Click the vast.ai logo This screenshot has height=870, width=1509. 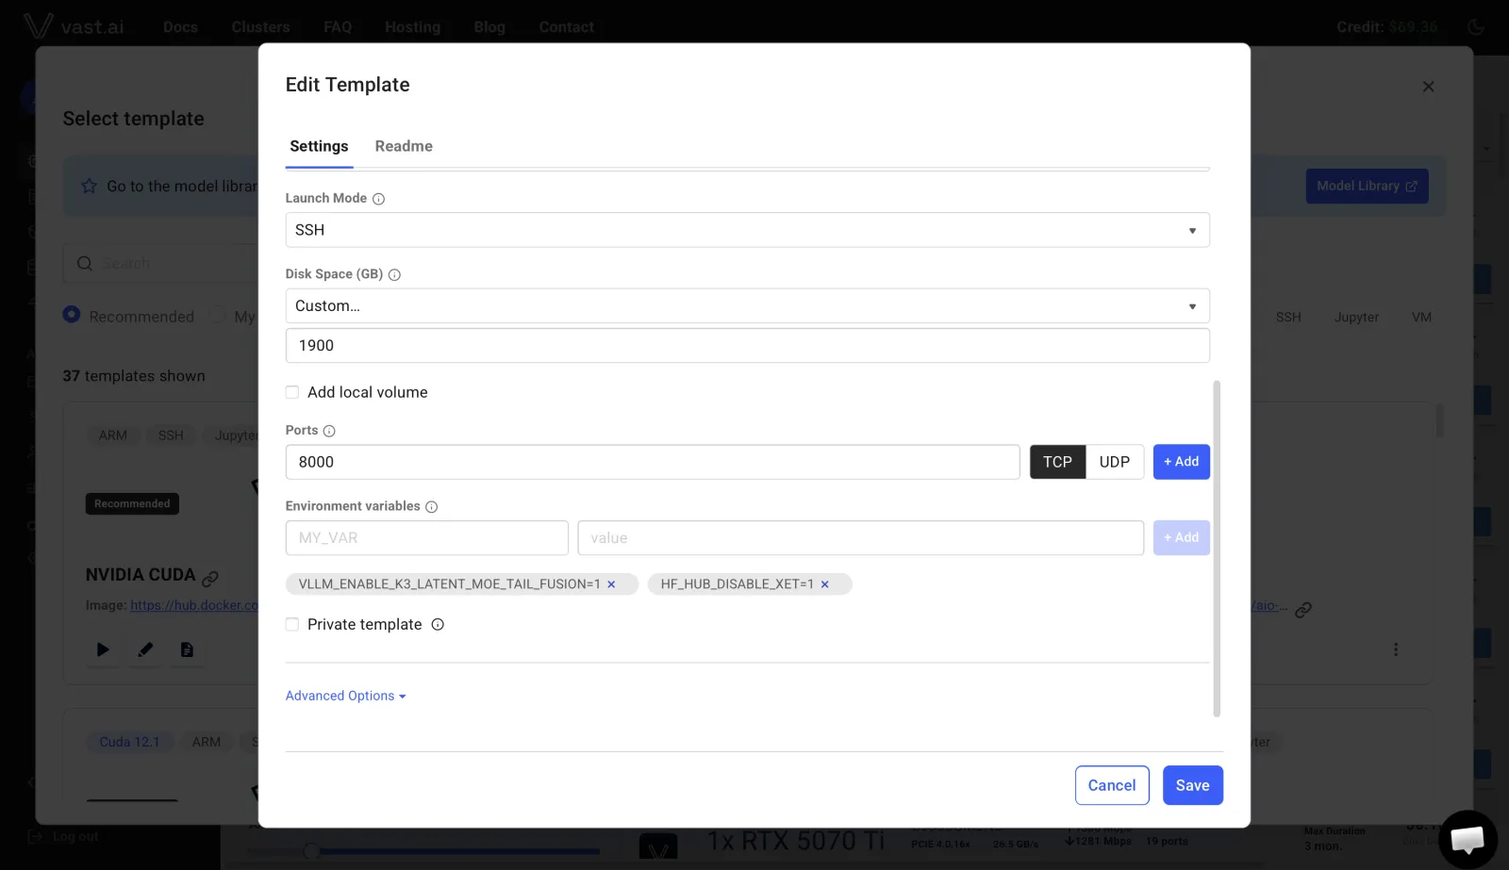[x=74, y=26]
